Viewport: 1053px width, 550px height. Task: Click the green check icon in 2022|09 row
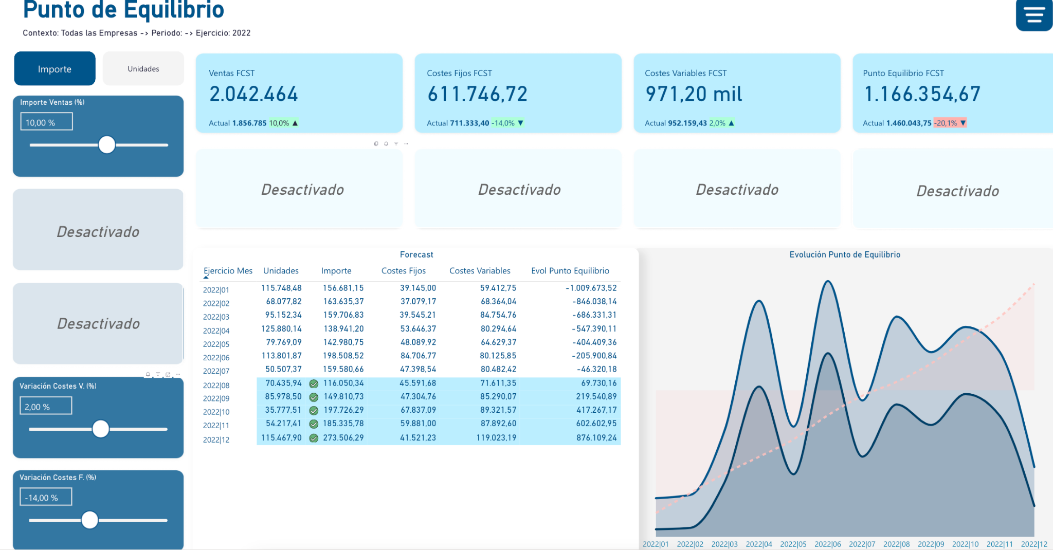(314, 397)
